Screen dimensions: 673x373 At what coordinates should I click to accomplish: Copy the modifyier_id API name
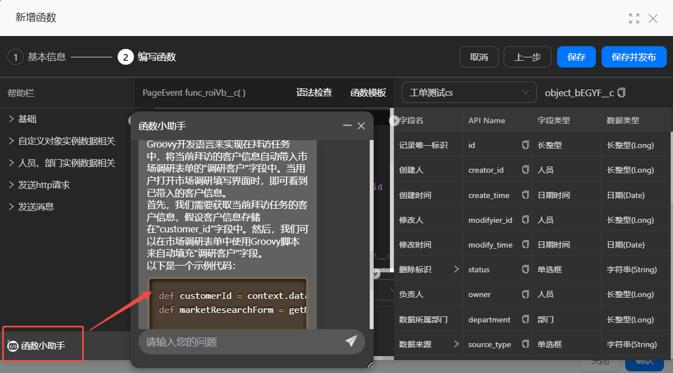[x=526, y=220]
